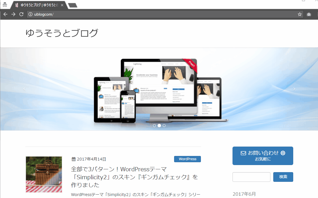Bookmark page with the star icon

299,14
